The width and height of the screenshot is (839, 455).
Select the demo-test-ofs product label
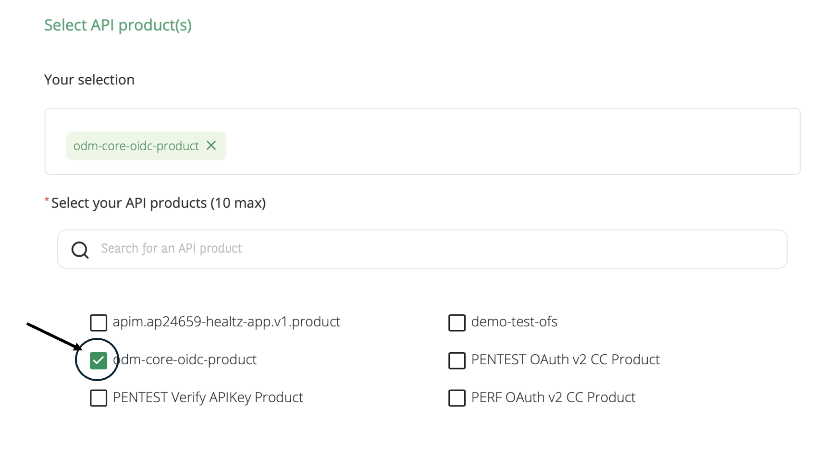click(514, 322)
